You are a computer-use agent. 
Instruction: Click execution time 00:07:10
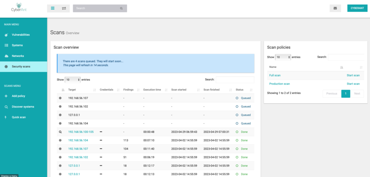pyautogui.click(x=149, y=140)
